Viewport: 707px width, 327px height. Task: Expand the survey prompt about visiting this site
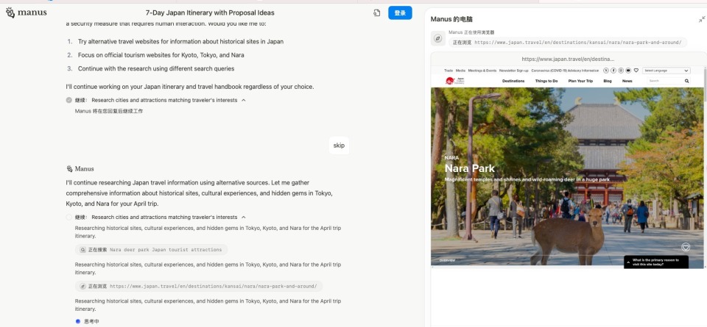pyautogui.click(x=656, y=262)
